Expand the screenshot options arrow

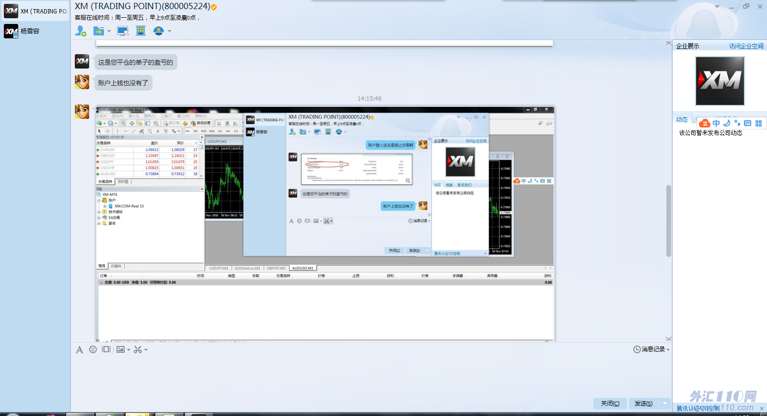point(146,350)
